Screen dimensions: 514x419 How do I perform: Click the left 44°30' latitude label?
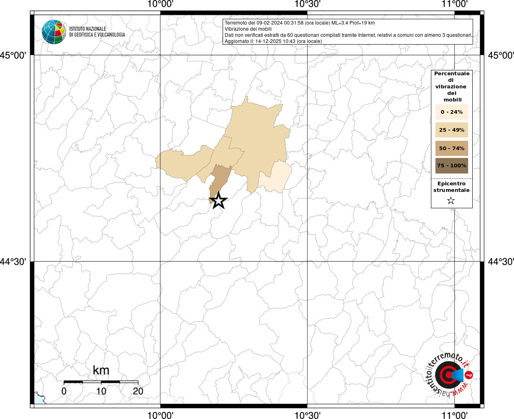pyautogui.click(x=13, y=261)
